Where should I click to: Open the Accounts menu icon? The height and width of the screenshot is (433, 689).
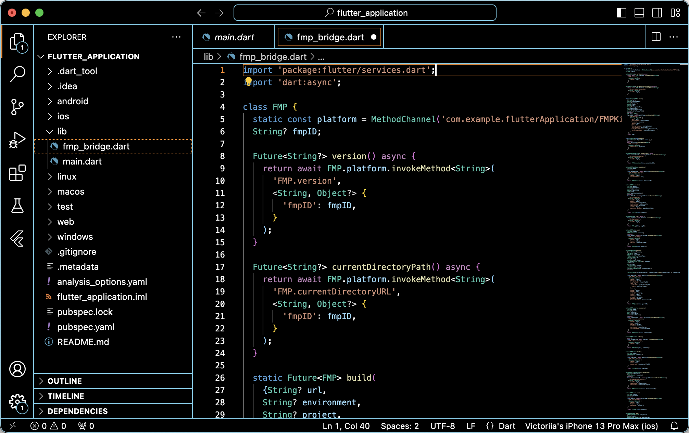point(17,369)
